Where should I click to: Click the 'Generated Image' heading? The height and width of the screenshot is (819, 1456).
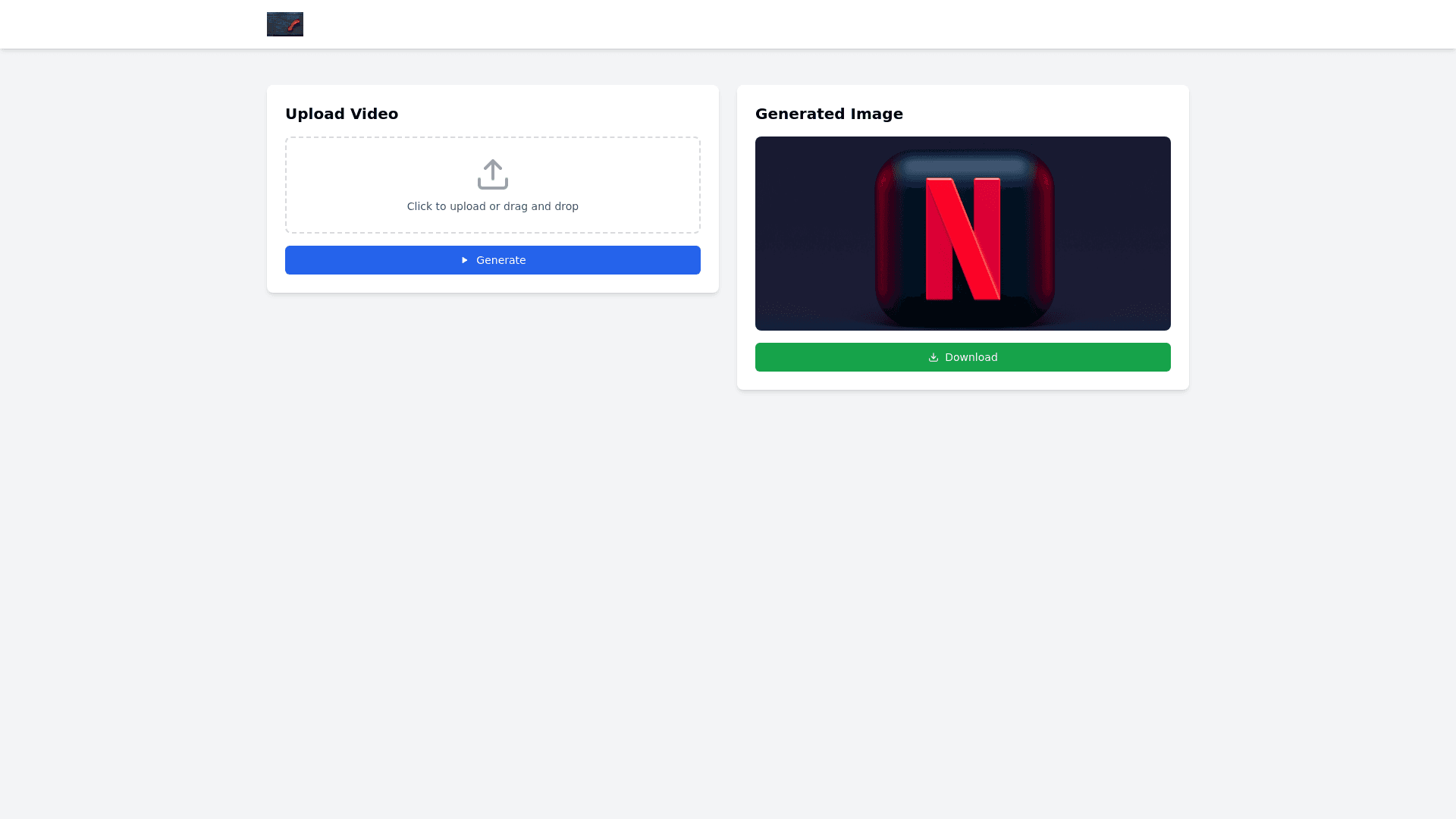point(829,114)
